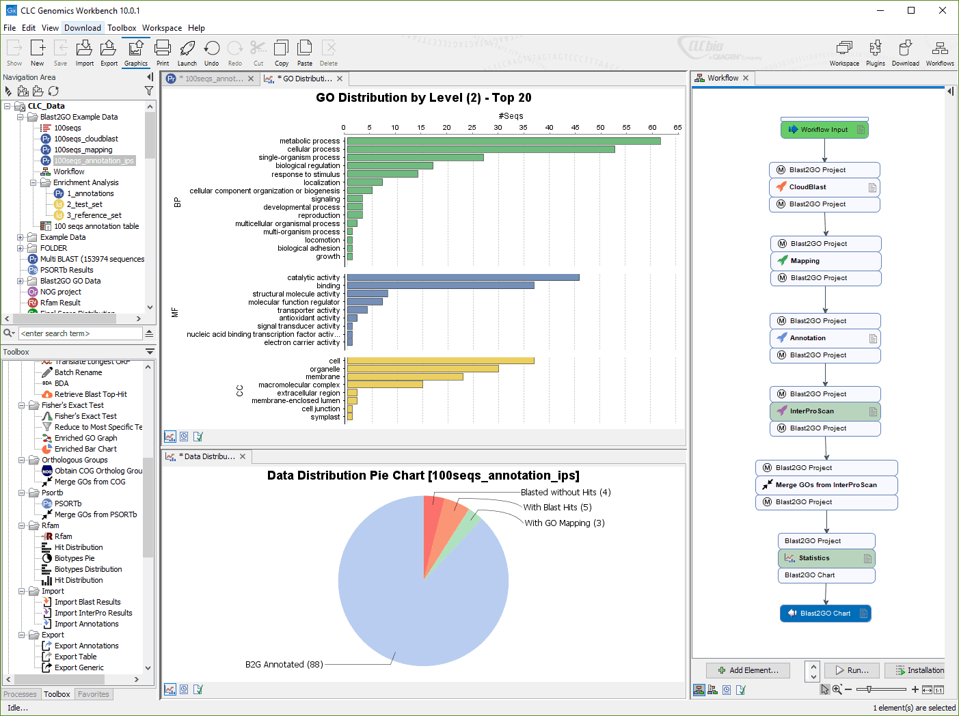Select the Workflow Input element

click(x=824, y=130)
